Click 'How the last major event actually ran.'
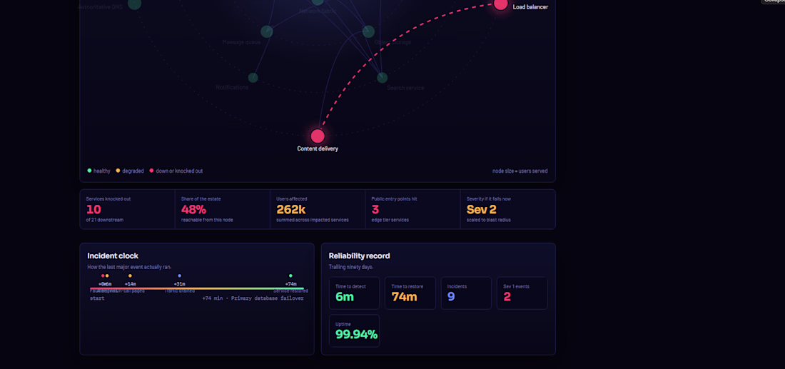785x369 pixels. (130, 268)
